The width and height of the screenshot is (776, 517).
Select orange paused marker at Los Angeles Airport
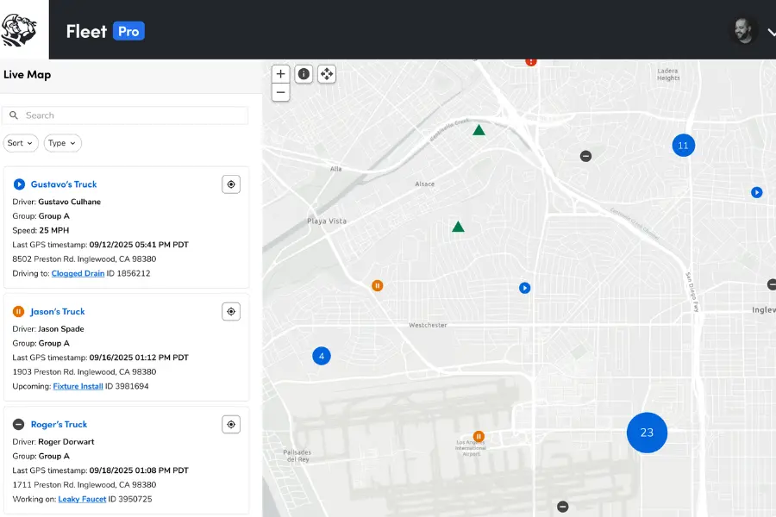tap(479, 436)
